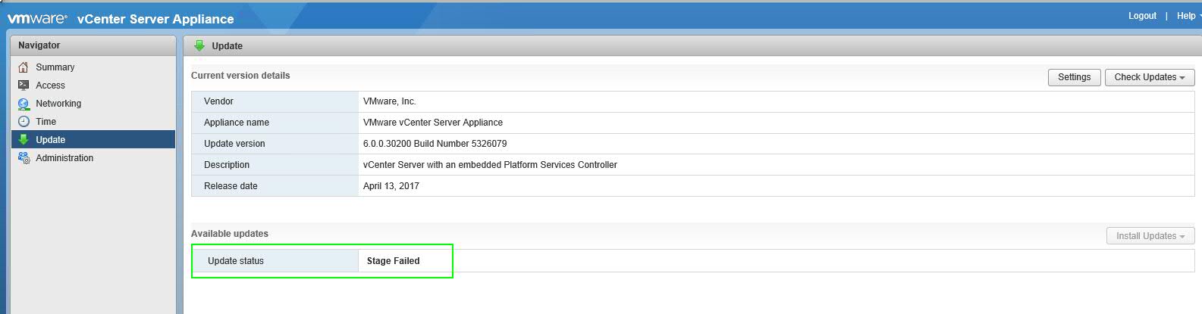Select Update in the Navigator

pyautogui.click(x=93, y=139)
